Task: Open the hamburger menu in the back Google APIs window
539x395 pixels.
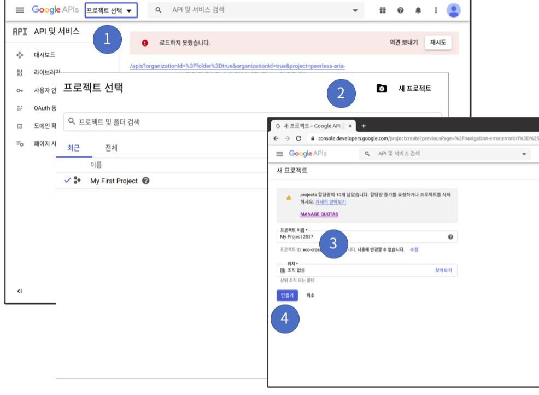Action: (20, 10)
